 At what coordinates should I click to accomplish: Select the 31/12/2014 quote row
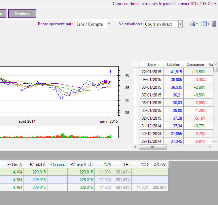[x=152, y=126]
